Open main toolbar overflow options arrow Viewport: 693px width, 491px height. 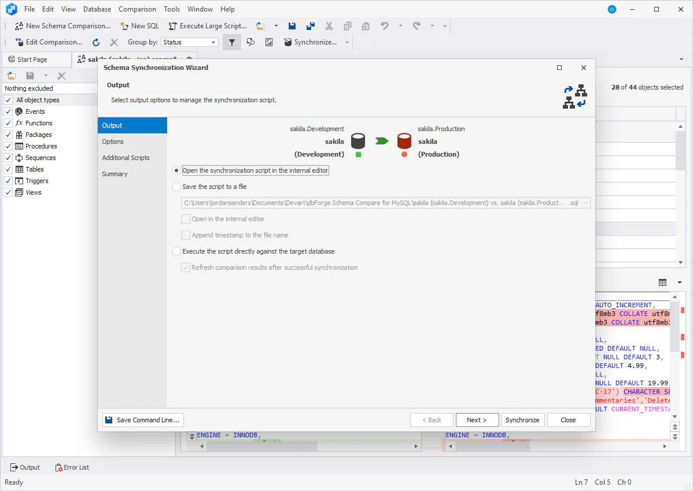pyautogui.click(x=445, y=26)
